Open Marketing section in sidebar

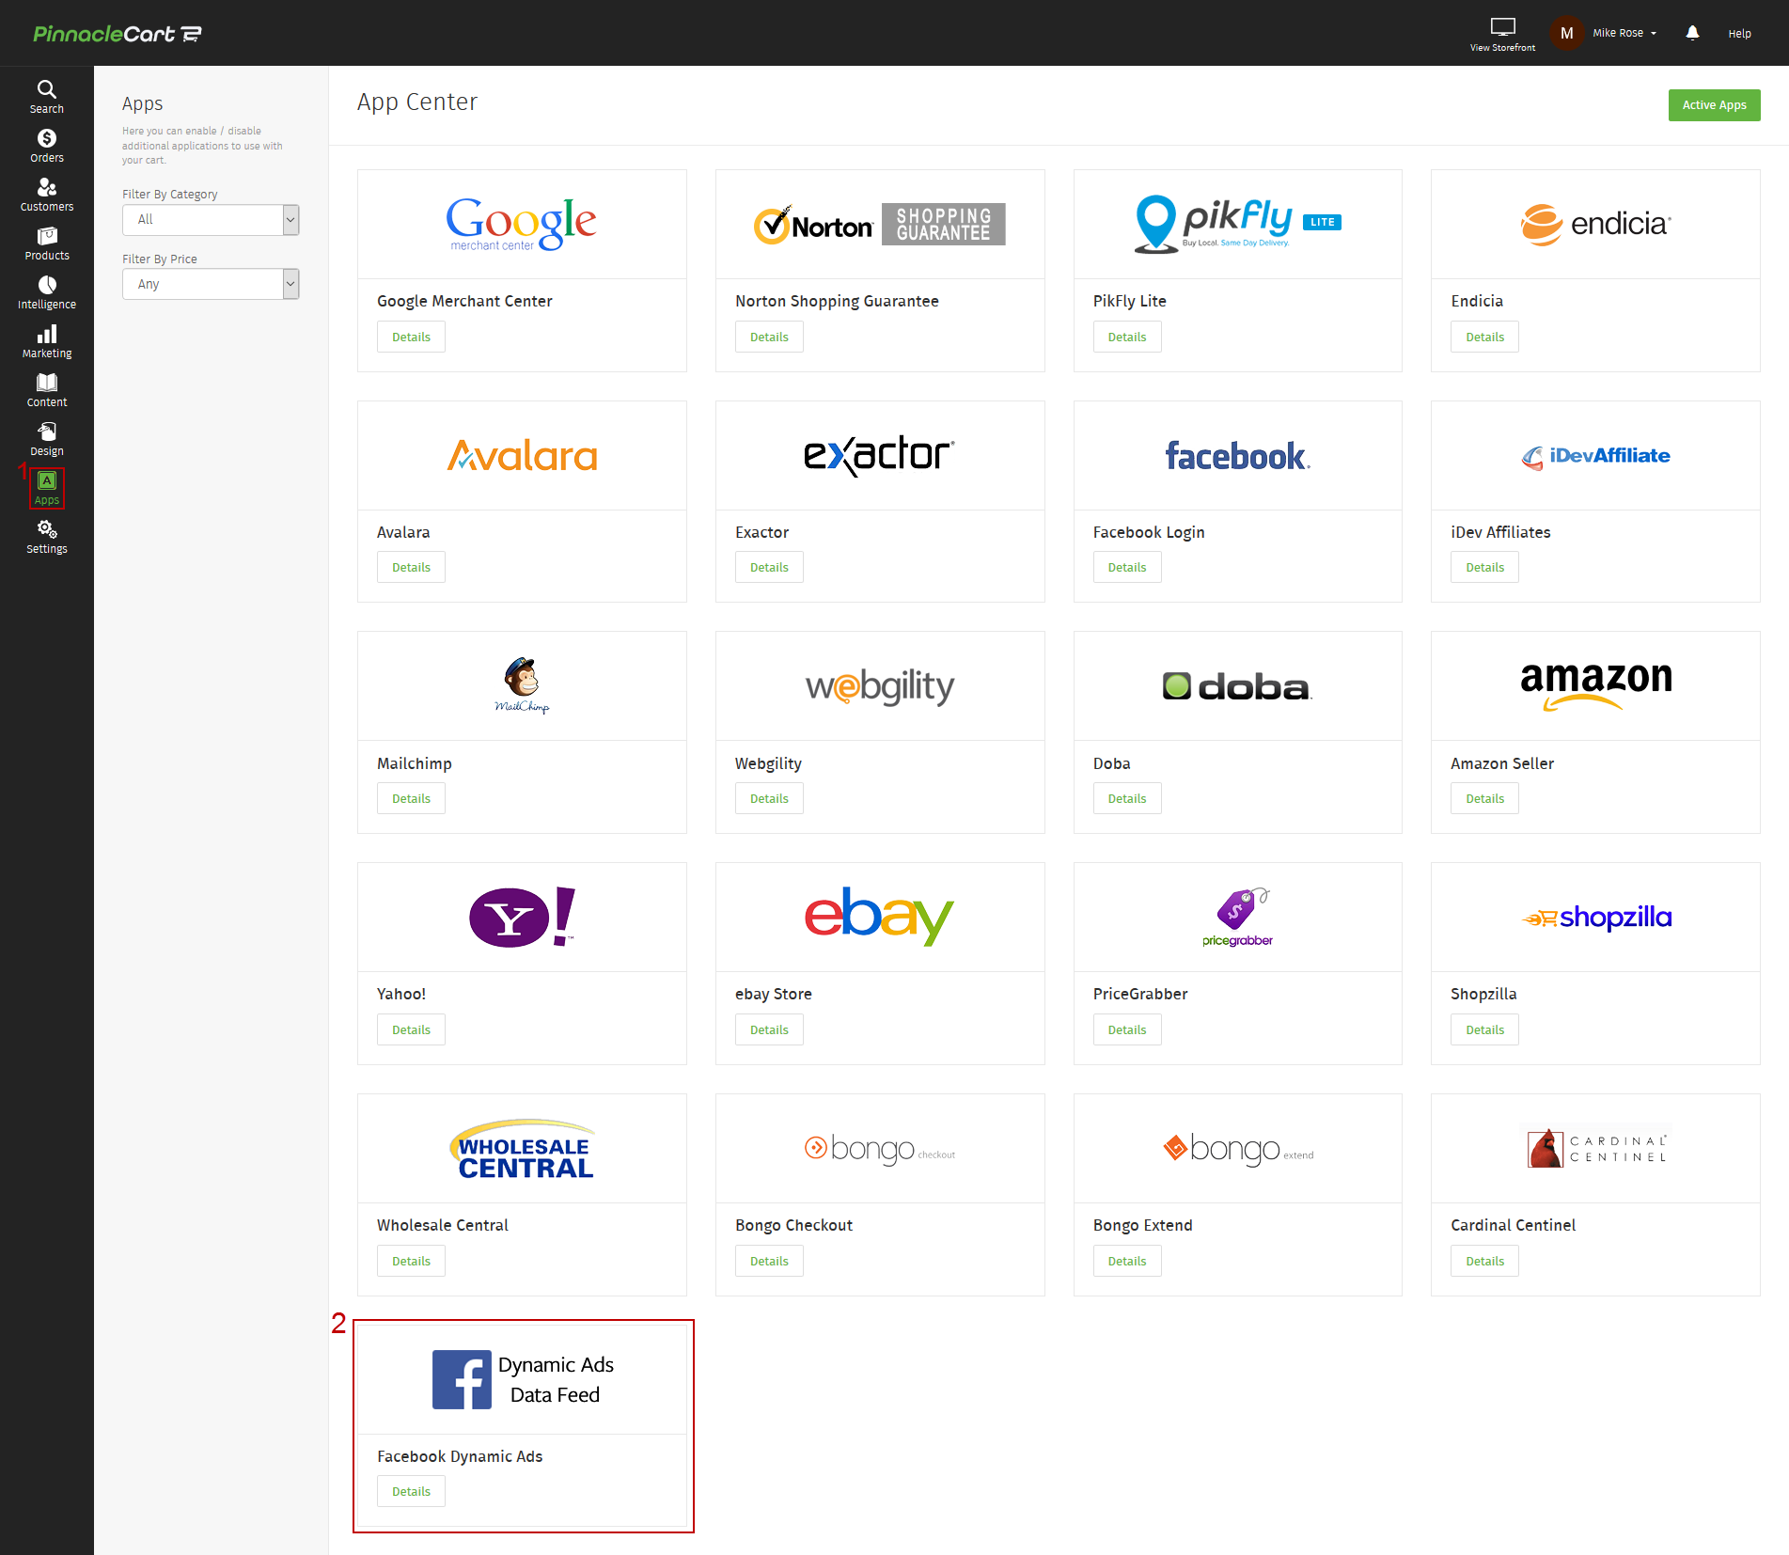(46, 341)
